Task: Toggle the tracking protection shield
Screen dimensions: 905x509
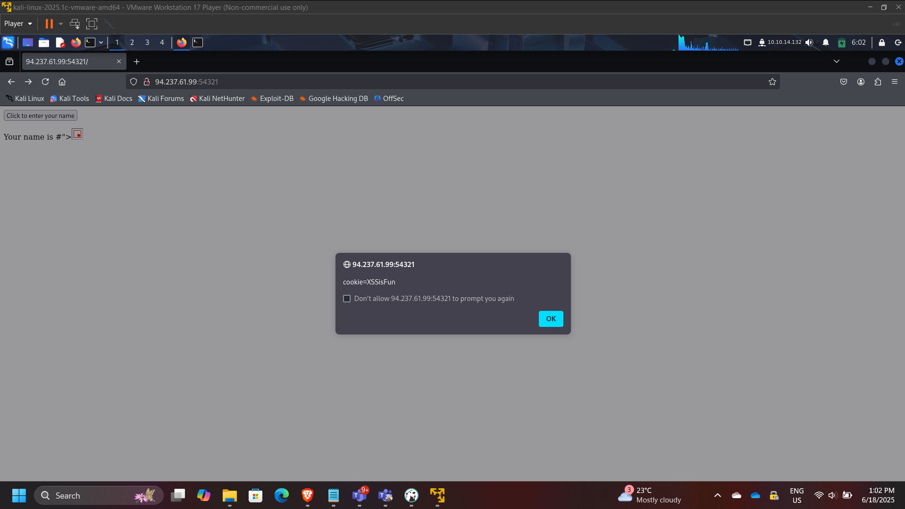Action: (x=134, y=82)
